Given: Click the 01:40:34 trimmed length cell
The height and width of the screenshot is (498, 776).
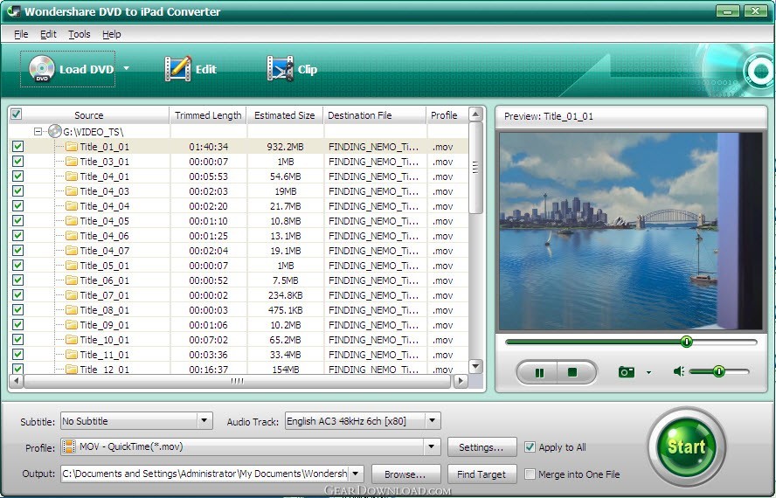Looking at the screenshot, I should click(208, 147).
